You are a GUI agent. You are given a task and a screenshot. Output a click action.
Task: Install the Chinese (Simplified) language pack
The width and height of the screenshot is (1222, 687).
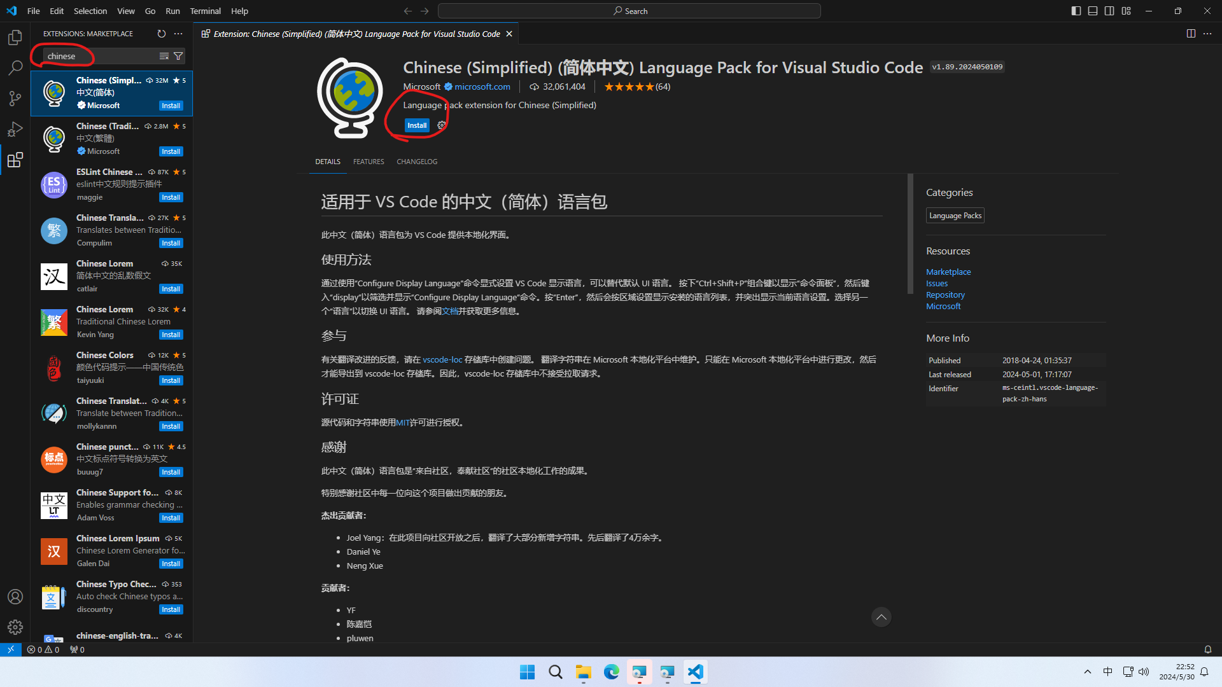tap(417, 125)
